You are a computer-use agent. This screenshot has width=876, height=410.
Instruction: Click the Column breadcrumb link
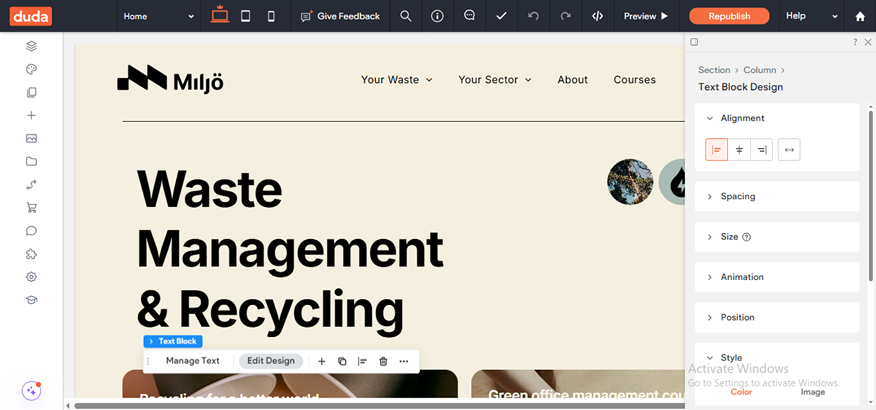pyautogui.click(x=760, y=70)
